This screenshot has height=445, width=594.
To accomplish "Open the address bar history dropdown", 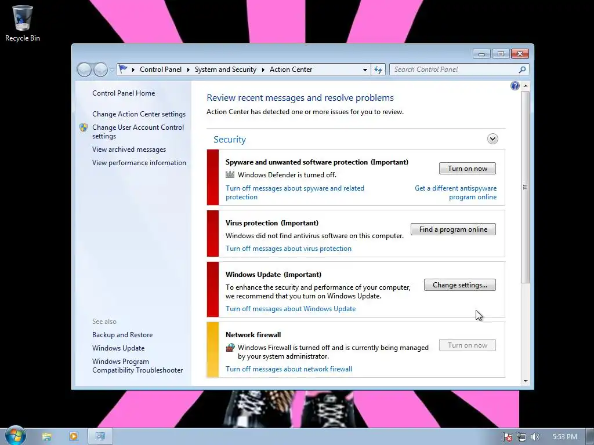I will 365,70.
